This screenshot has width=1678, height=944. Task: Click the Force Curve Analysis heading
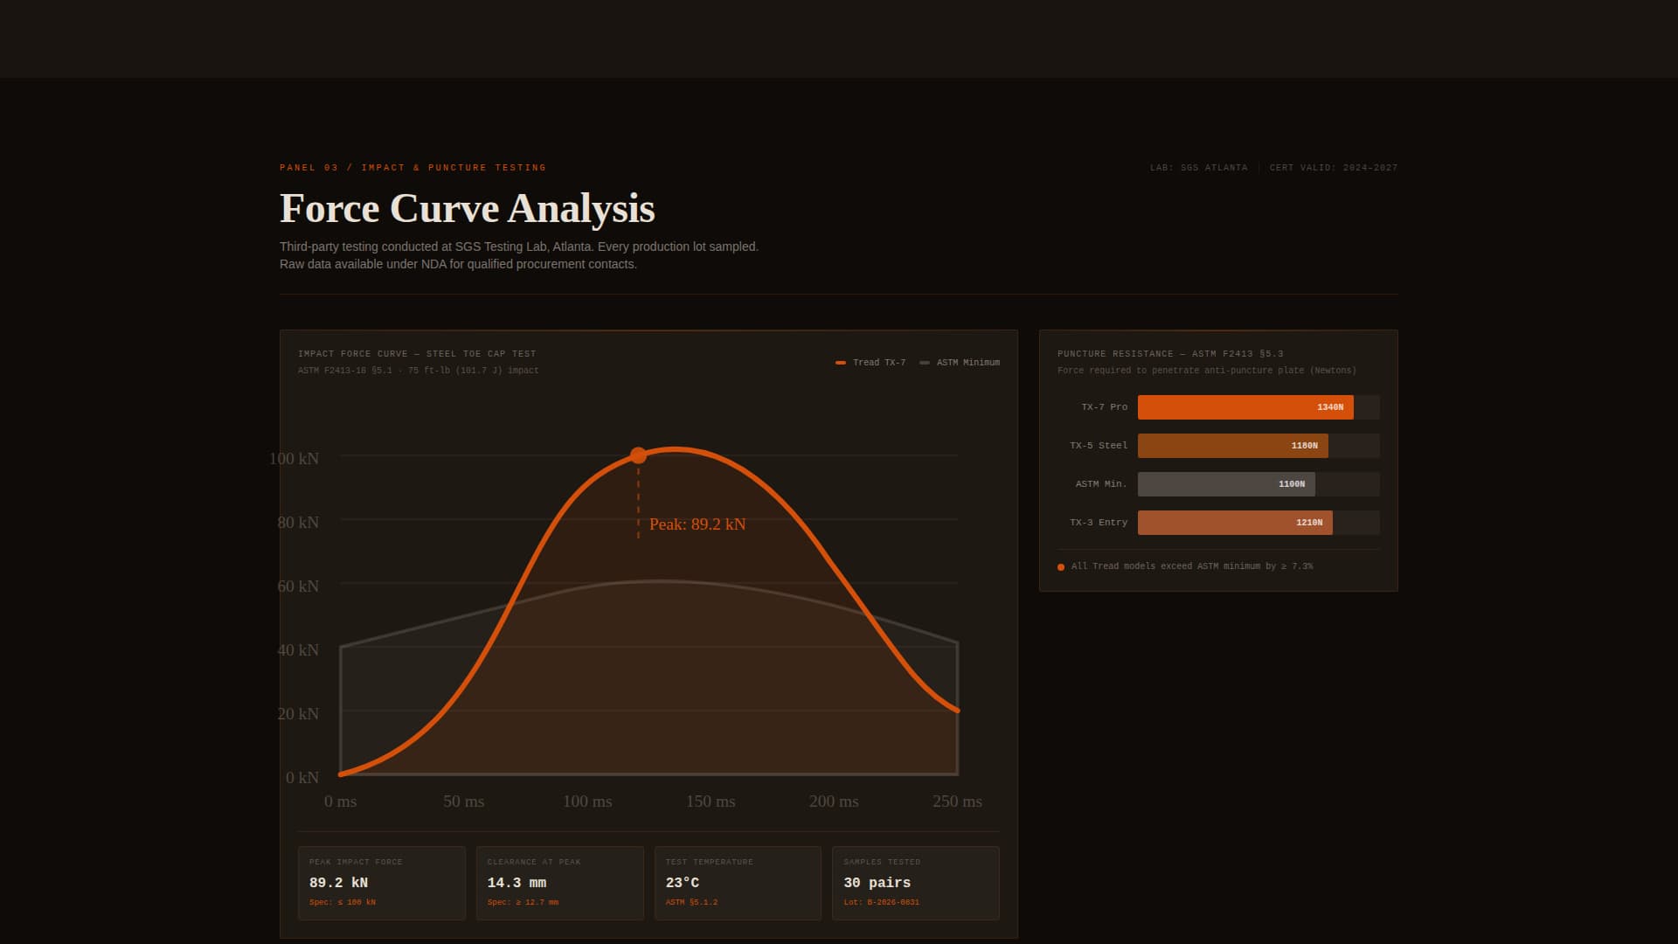(467, 208)
